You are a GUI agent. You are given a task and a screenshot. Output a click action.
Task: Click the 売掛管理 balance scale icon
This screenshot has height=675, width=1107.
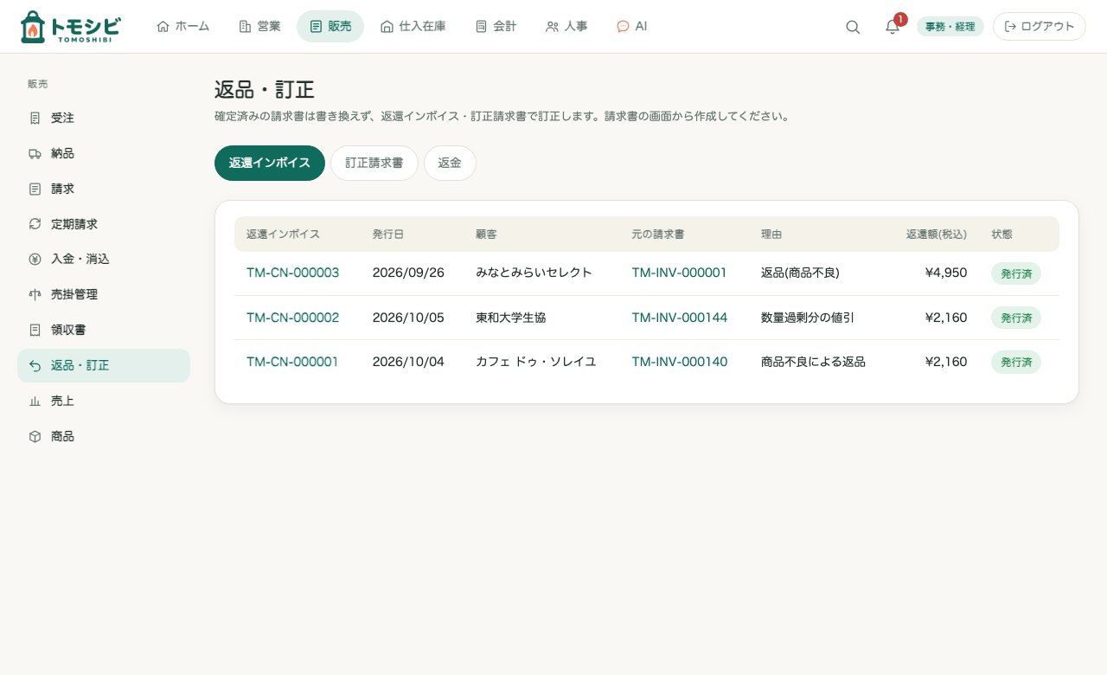pyautogui.click(x=35, y=294)
